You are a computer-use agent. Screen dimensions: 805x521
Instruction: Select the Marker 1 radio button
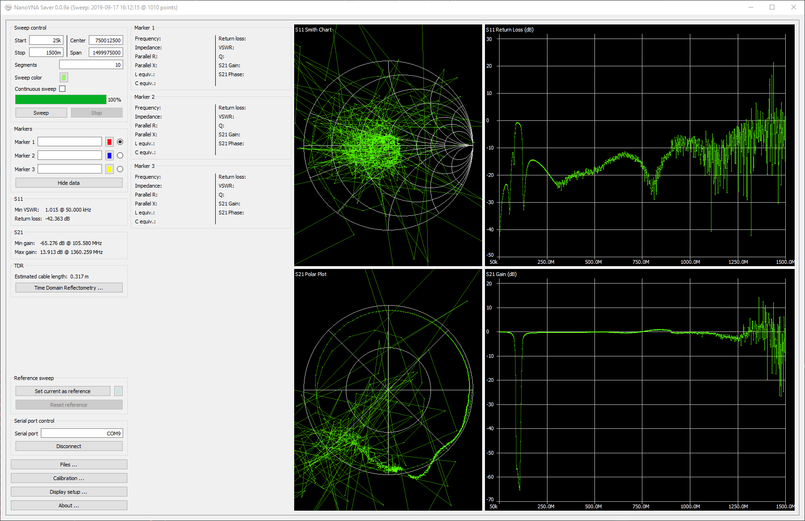coord(120,142)
